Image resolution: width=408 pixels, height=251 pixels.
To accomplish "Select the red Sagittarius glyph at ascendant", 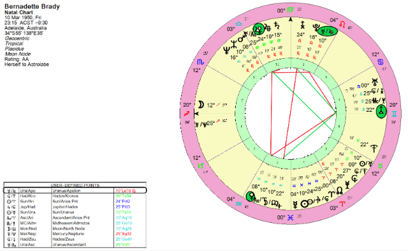I will [187, 114].
